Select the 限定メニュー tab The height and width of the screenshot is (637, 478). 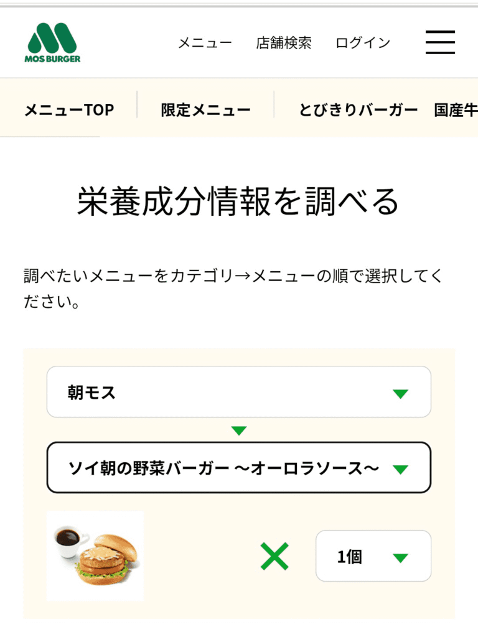point(205,110)
